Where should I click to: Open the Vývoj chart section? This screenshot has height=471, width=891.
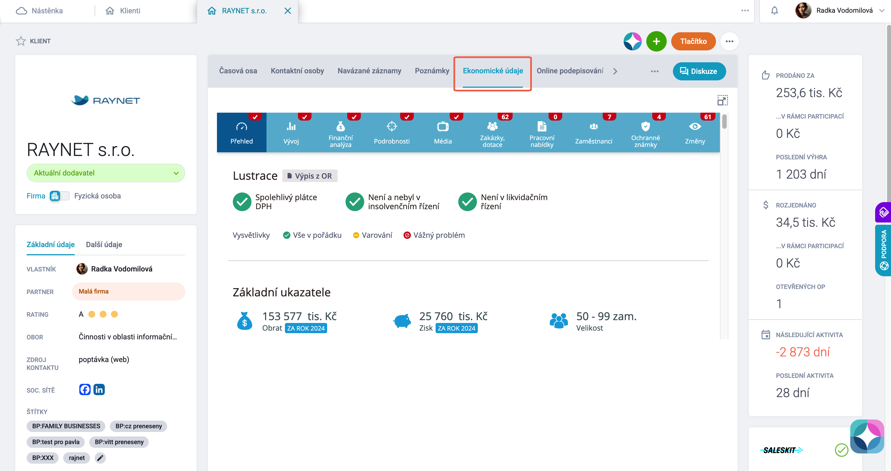point(291,133)
